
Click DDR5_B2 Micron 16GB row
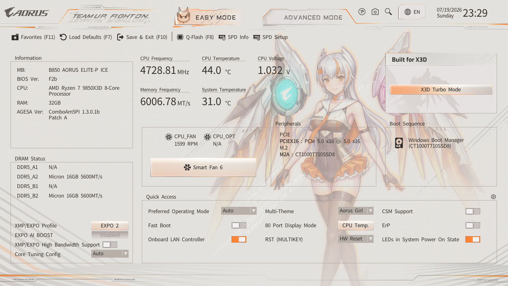(60, 196)
